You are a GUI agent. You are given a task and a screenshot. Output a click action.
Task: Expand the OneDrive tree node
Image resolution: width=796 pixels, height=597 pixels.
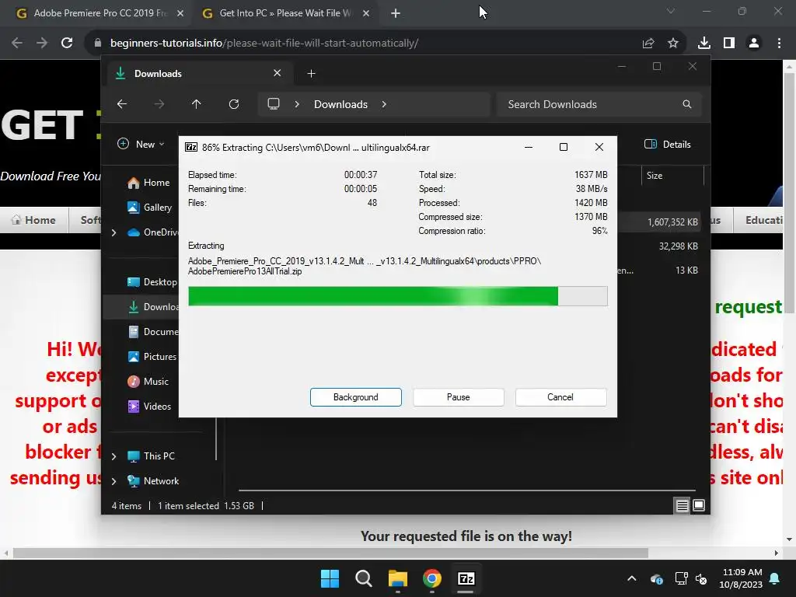coord(114,232)
